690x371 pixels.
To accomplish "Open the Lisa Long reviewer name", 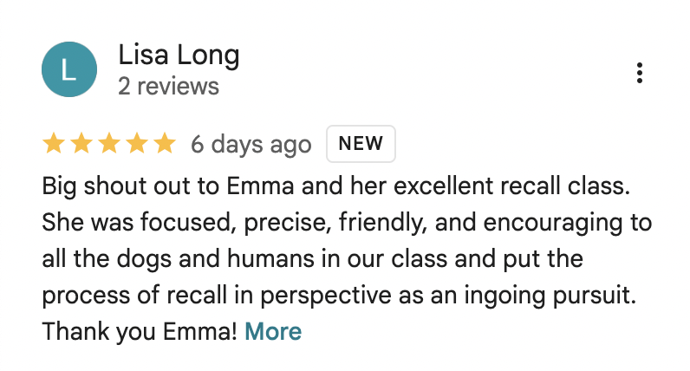I will pyautogui.click(x=179, y=55).
